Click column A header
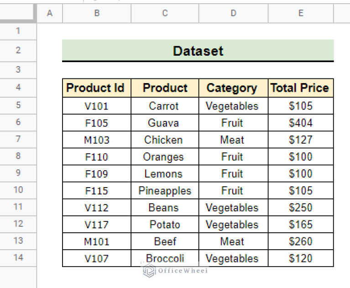 (x=50, y=14)
